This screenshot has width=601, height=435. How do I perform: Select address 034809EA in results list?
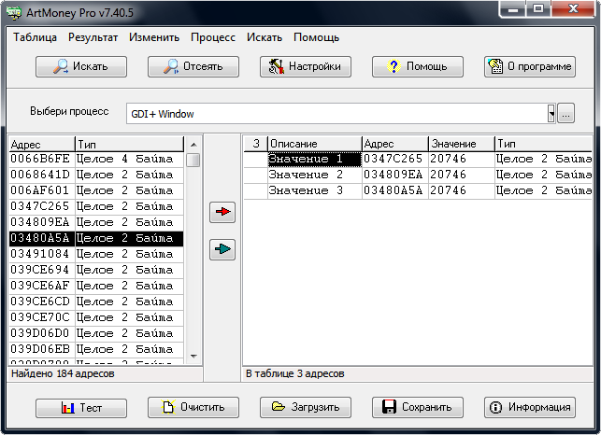(40, 222)
